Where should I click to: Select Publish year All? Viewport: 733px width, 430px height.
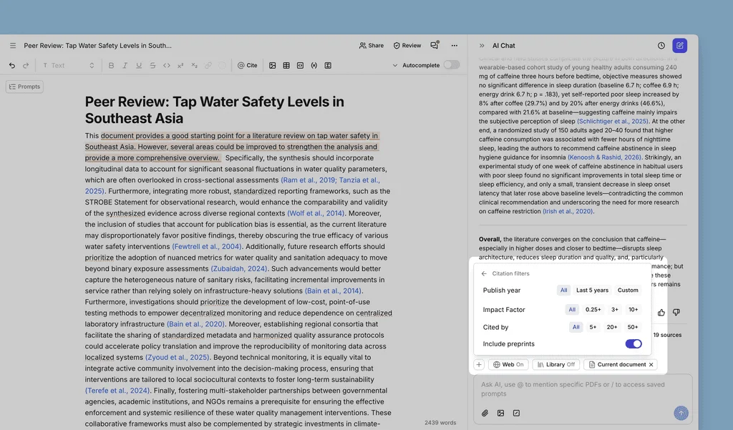(564, 290)
